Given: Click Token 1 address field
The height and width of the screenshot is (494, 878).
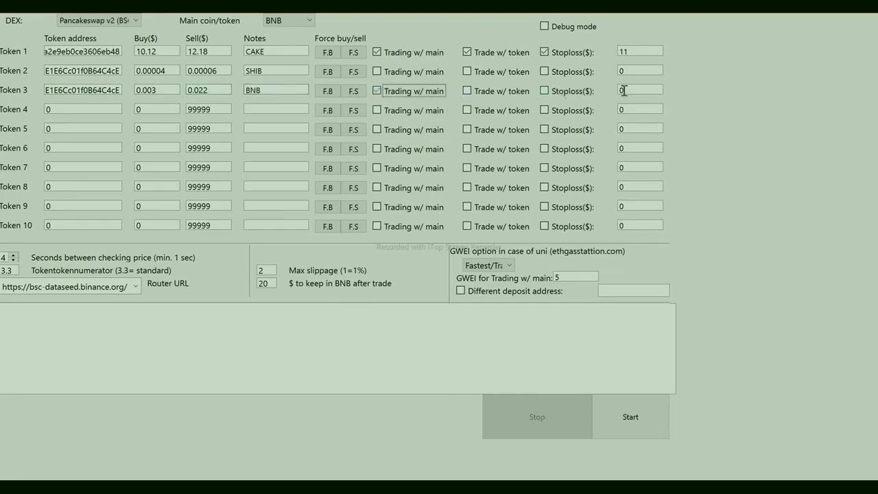Looking at the screenshot, I should click(83, 51).
